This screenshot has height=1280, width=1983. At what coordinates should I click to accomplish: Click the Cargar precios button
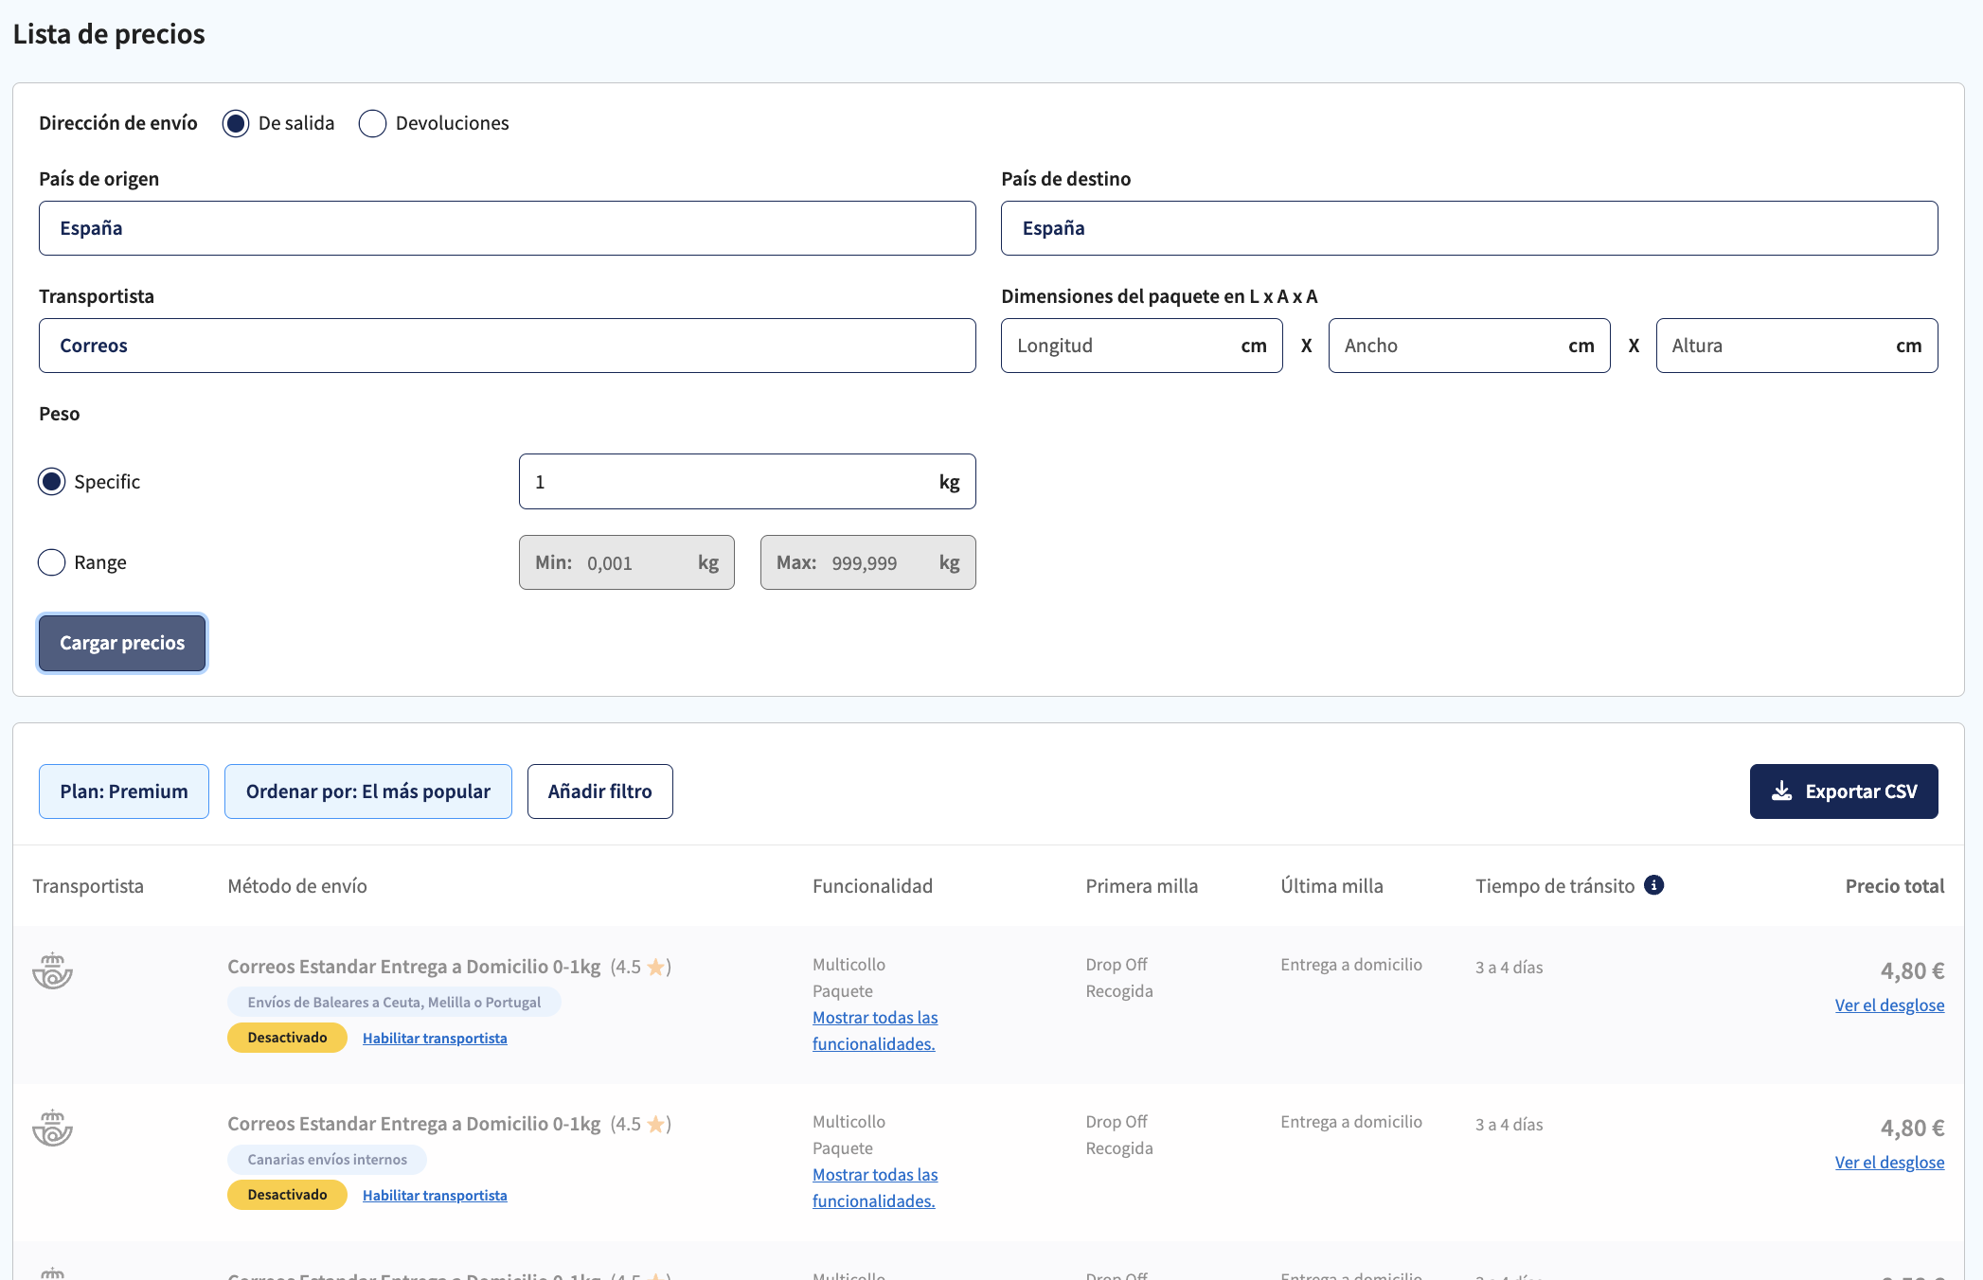point(122,643)
